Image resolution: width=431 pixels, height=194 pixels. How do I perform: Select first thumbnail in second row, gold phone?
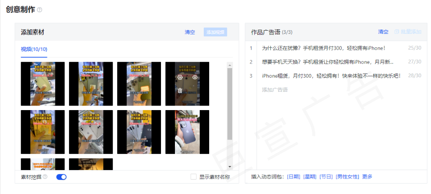[43, 132]
